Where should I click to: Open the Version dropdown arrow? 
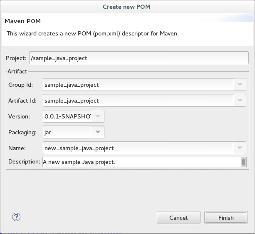point(98,116)
